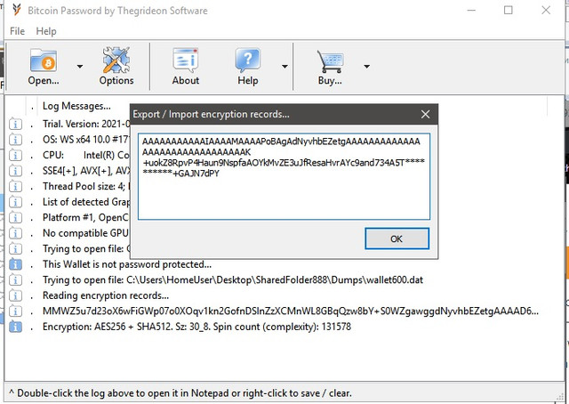
Task: Maximize the Bitcoin Password window
Action: 509,10
